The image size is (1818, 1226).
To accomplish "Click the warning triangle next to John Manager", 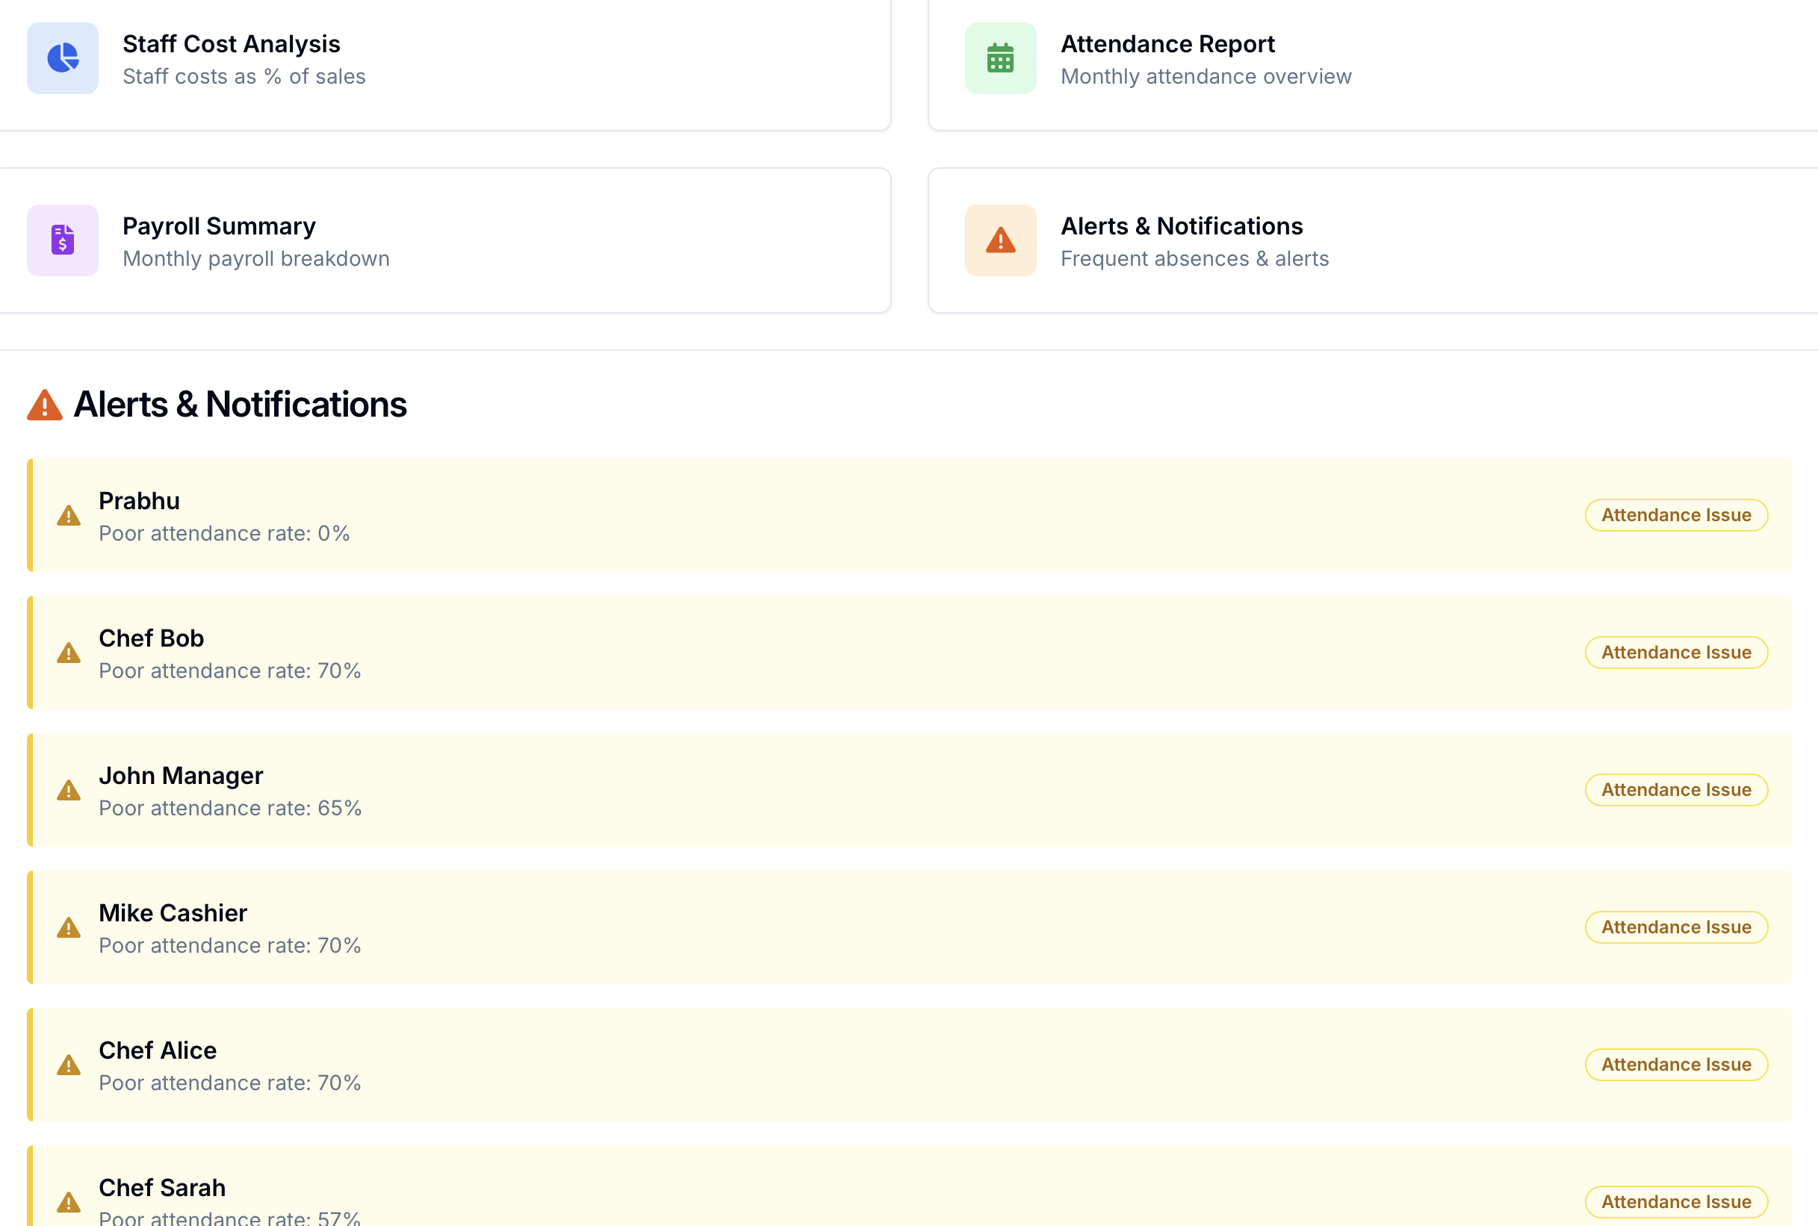I will pos(69,791).
